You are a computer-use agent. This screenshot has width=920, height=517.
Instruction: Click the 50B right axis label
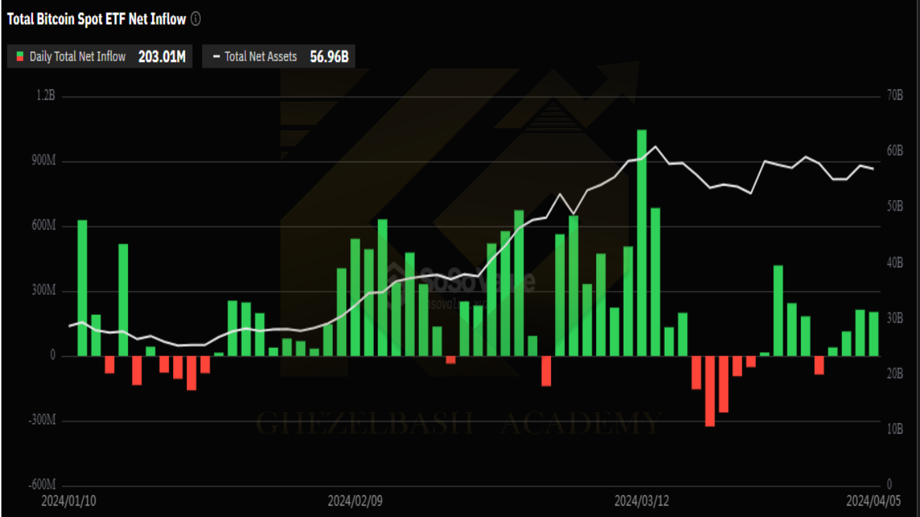coord(894,207)
